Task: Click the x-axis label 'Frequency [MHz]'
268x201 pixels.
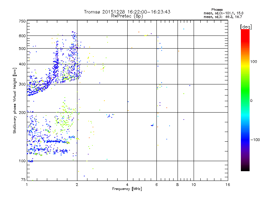Action: (127, 189)
